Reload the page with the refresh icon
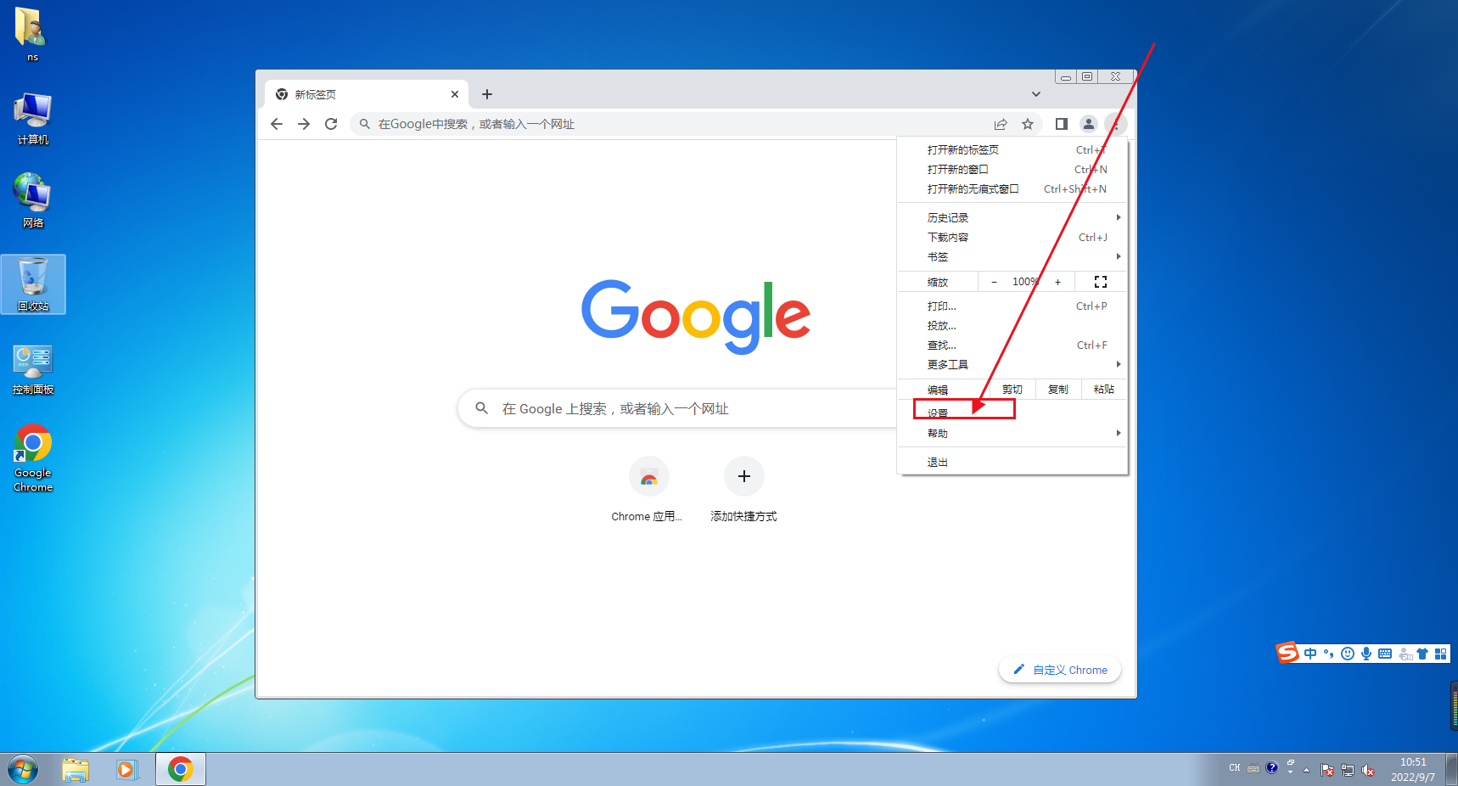 click(x=331, y=124)
